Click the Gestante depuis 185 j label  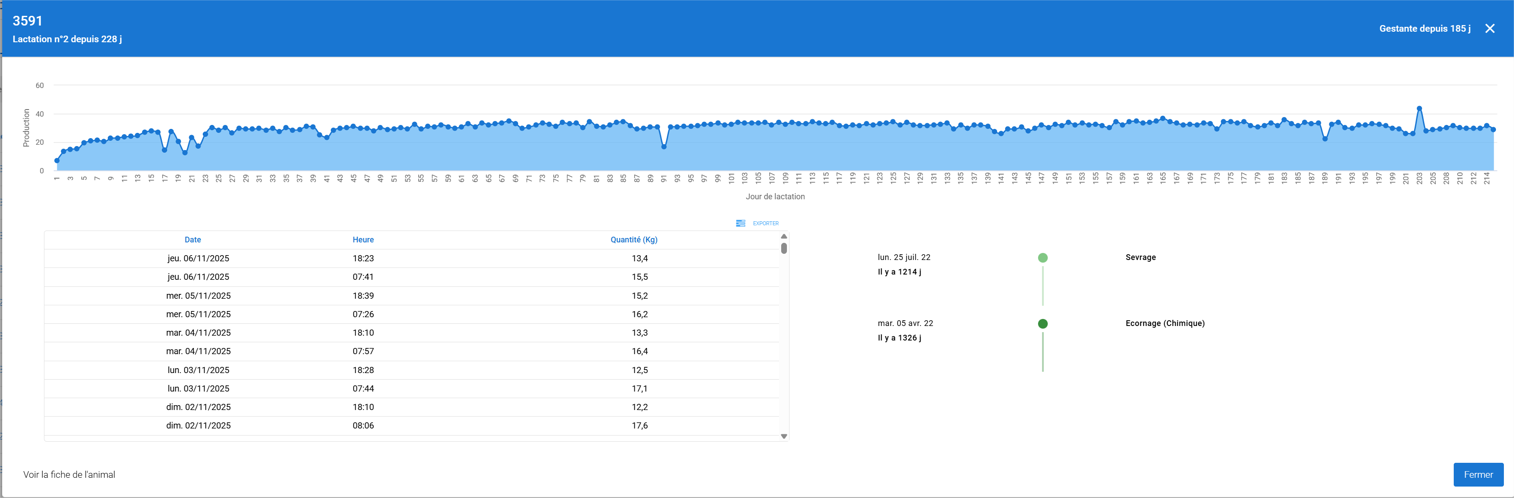(1425, 28)
